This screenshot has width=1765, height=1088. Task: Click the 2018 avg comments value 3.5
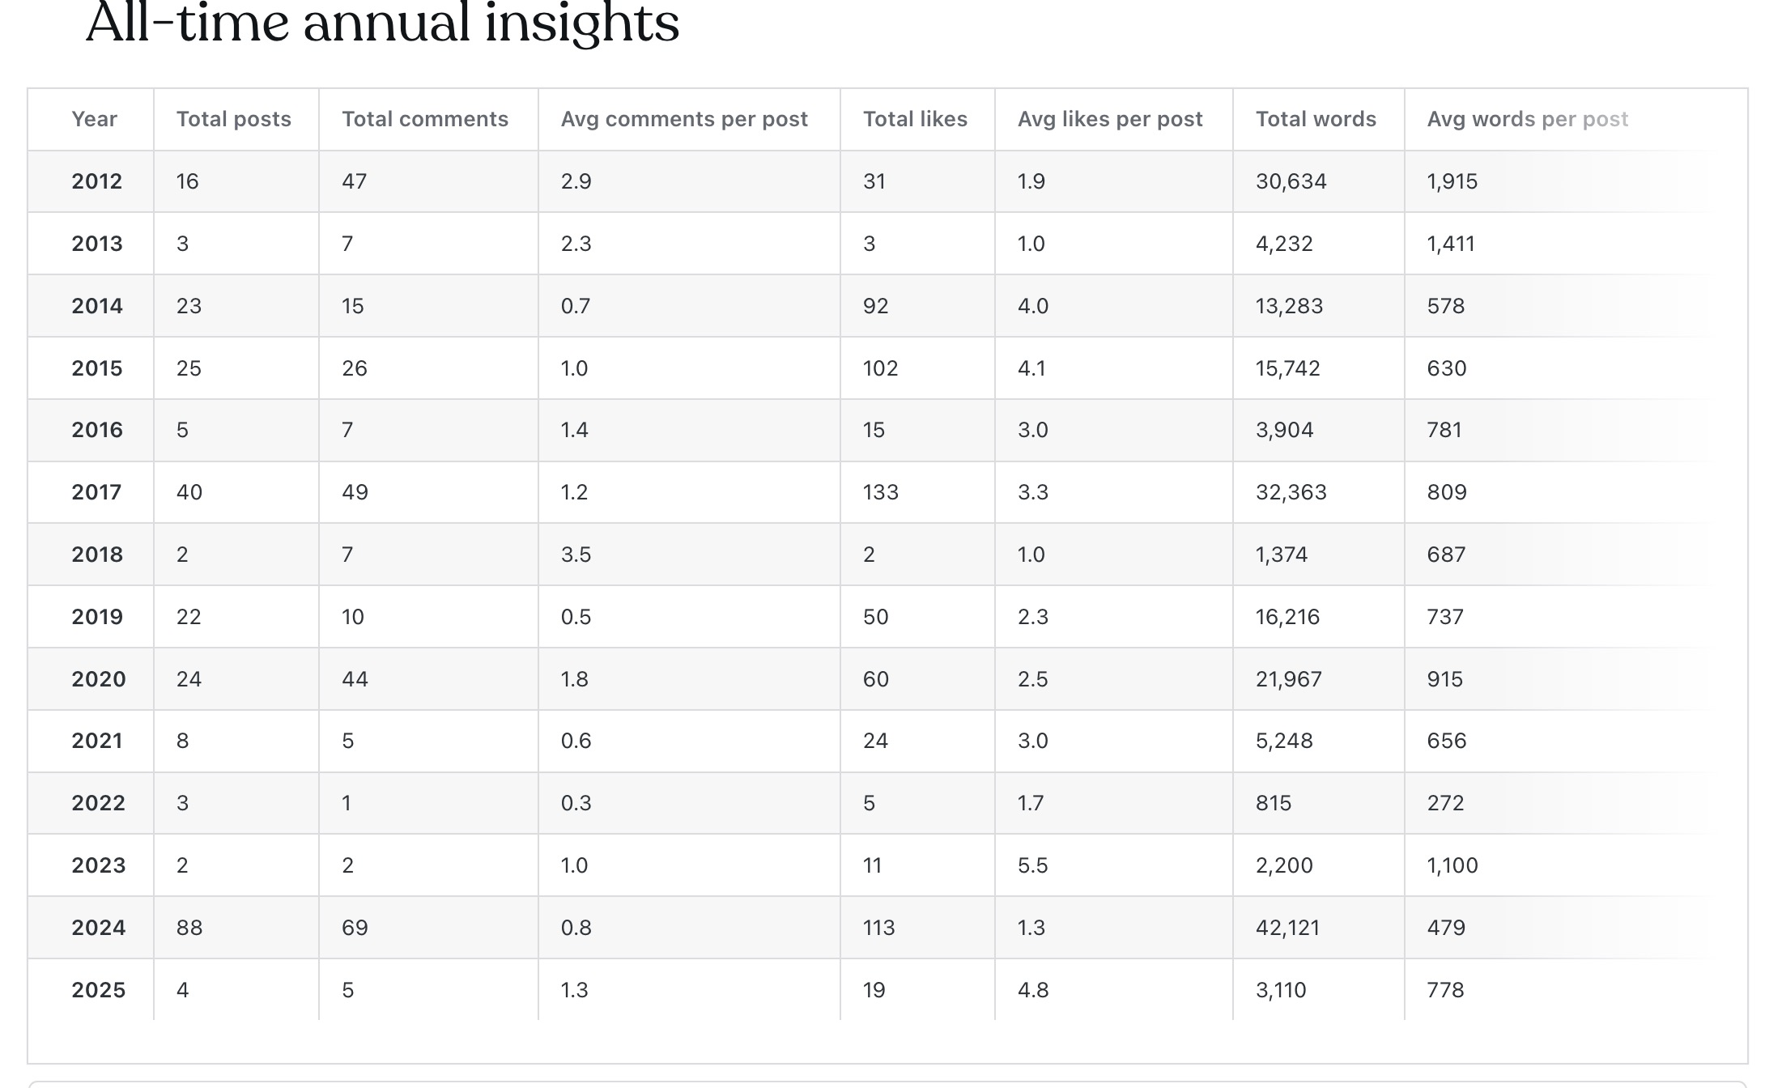point(576,555)
